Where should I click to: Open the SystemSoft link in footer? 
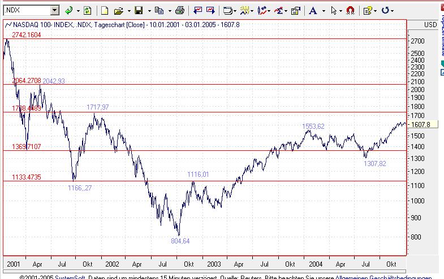tap(71, 277)
